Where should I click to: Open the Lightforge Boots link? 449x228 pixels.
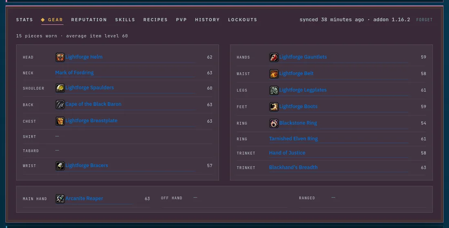point(298,107)
